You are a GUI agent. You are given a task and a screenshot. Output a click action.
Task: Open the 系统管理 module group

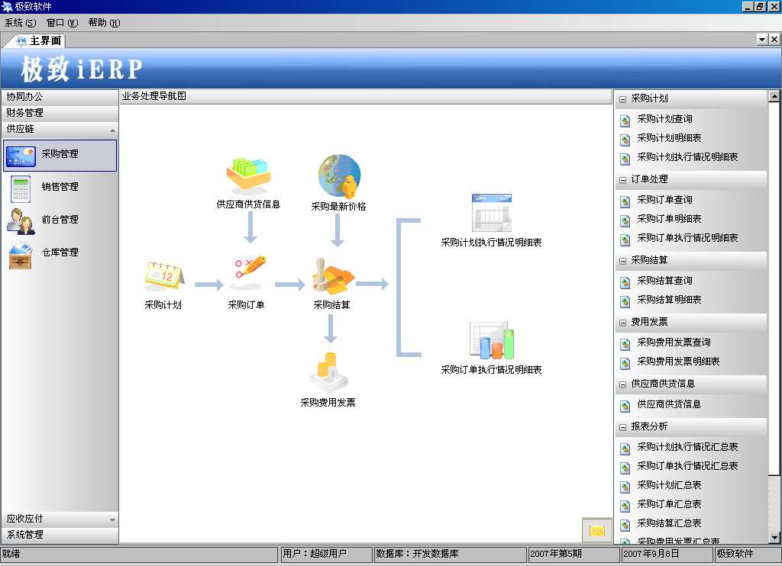[60, 535]
